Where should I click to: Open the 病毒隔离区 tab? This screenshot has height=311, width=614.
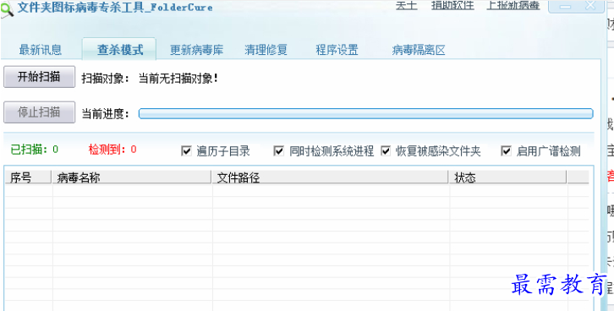pyautogui.click(x=419, y=50)
